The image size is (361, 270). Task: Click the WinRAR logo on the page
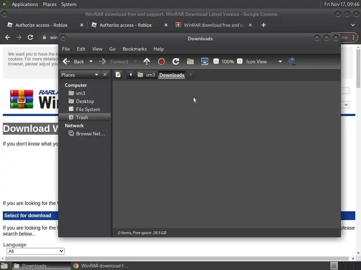pyautogui.click(x=22, y=99)
